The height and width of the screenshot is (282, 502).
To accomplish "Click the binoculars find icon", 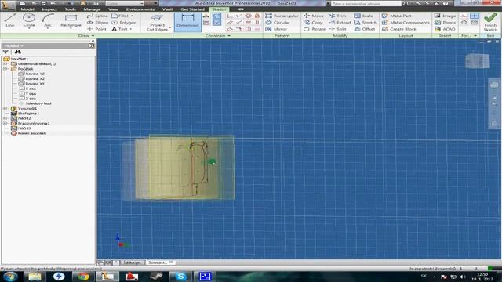I will [17, 52].
